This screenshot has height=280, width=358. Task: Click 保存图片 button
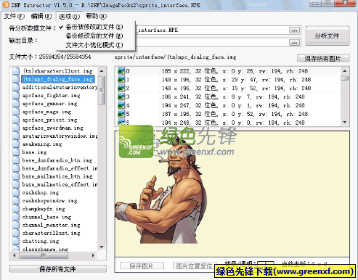pyautogui.click(x=142, y=266)
